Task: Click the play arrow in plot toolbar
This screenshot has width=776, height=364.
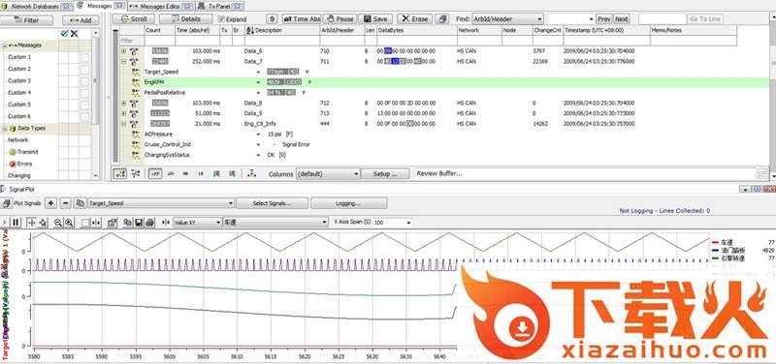Action: click(x=5, y=223)
